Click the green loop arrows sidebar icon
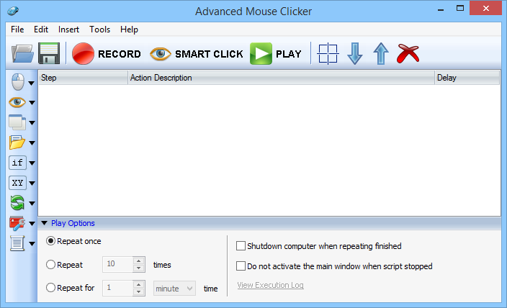This screenshot has height=308, width=507. click(17, 203)
